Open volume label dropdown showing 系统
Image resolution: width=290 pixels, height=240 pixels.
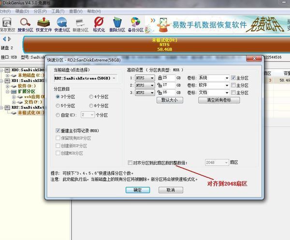pos(214,78)
